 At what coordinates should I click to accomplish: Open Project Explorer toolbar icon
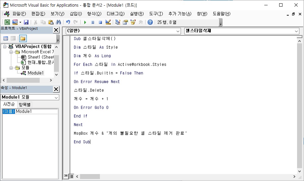(x=117, y=22)
